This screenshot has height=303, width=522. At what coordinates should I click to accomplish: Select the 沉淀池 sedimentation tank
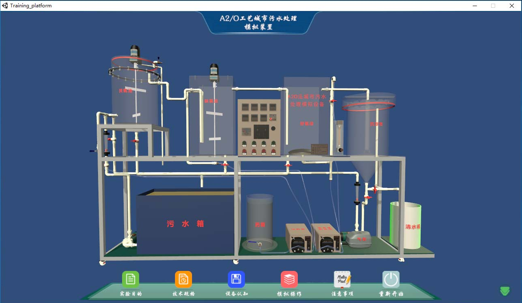[x=368, y=126]
